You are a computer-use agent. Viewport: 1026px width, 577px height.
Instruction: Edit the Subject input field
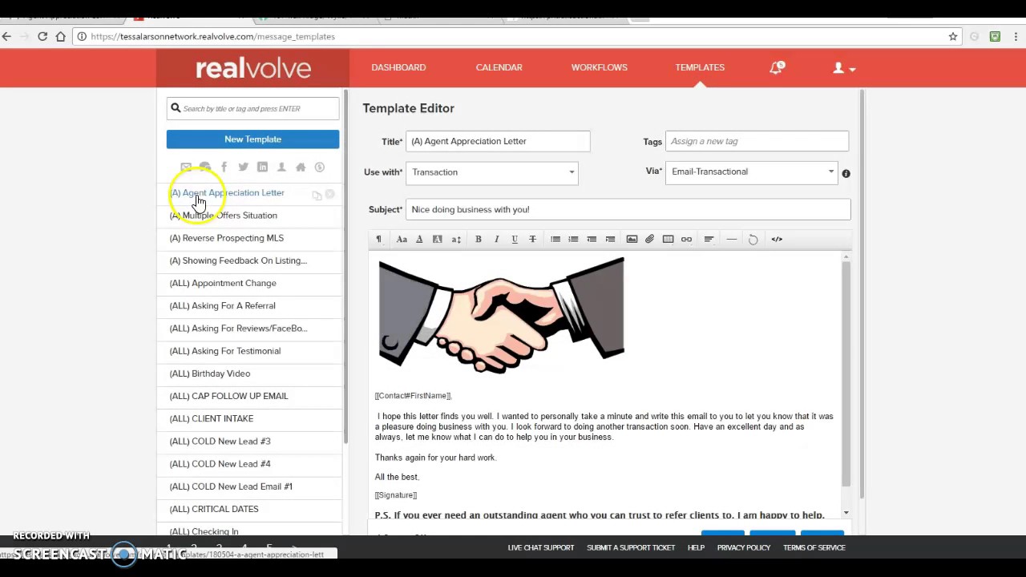(x=628, y=209)
